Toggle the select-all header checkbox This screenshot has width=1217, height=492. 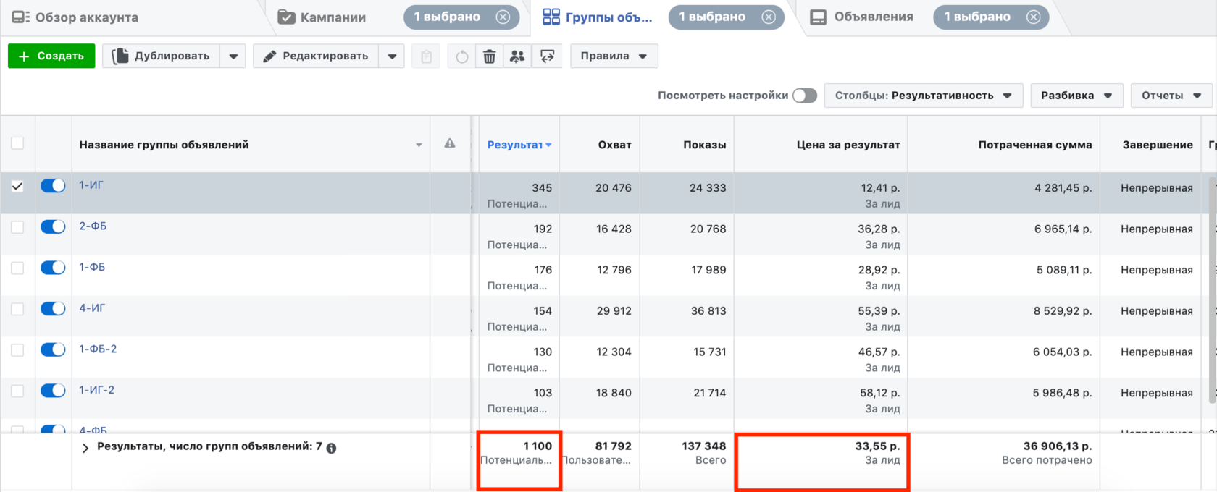17,143
